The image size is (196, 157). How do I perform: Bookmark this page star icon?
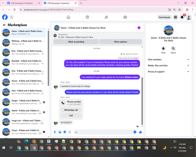click(x=180, y=9)
